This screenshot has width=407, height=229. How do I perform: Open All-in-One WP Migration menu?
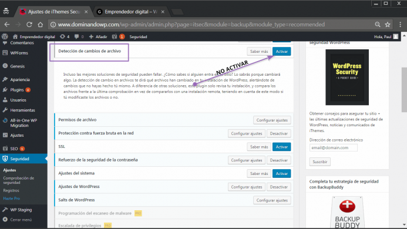[23, 123]
